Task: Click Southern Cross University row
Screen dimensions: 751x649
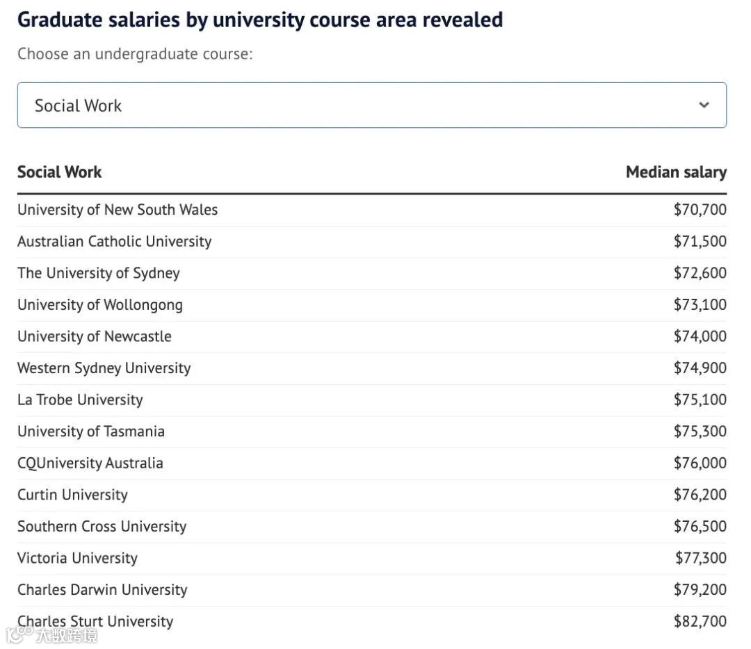Action: [x=102, y=527]
